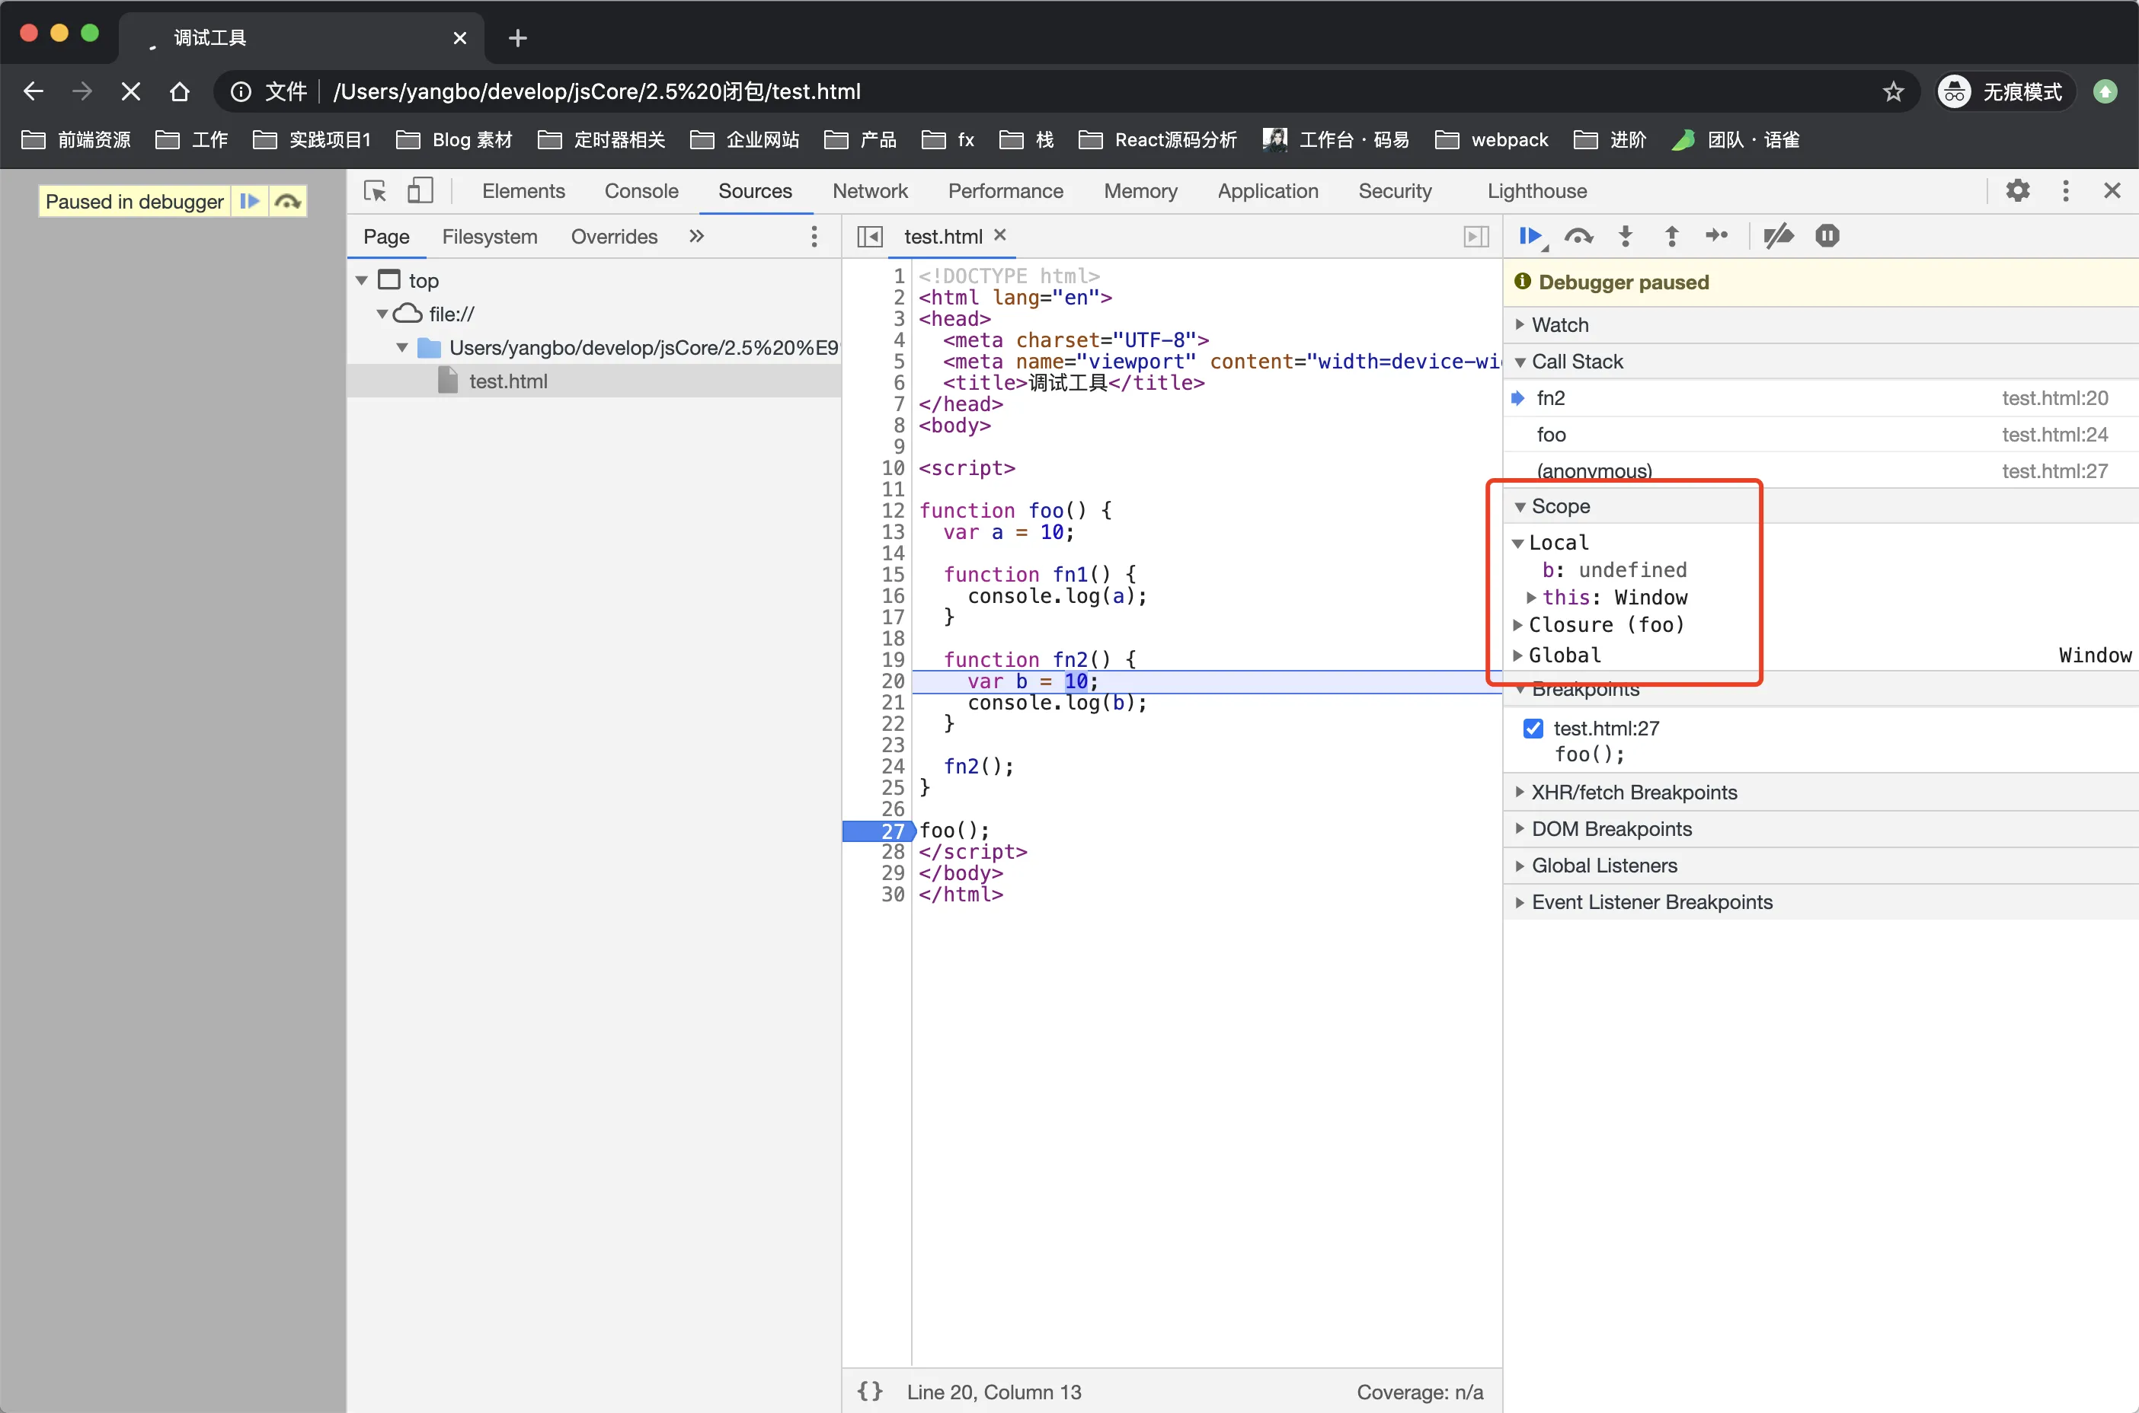The width and height of the screenshot is (2139, 1413).
Task: Step over from Paused in debugger overlay
Action: [x=287, y=201]
